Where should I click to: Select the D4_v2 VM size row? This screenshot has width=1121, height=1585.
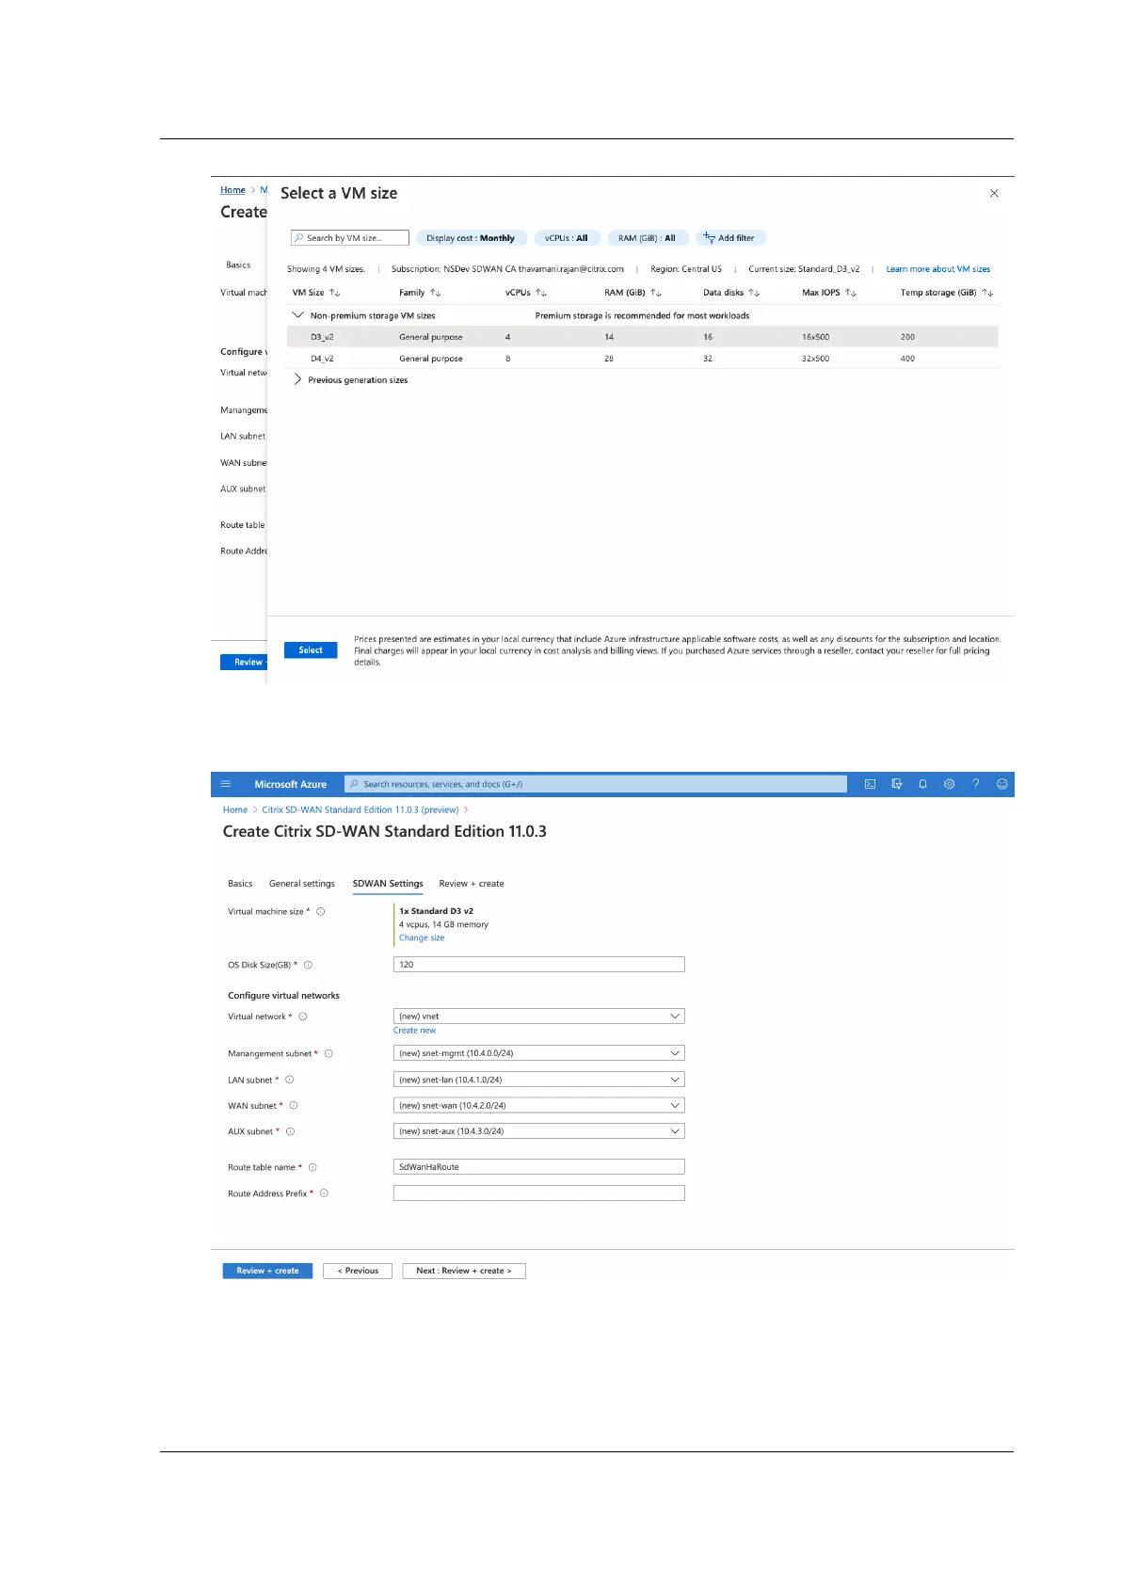coord(643,359)
